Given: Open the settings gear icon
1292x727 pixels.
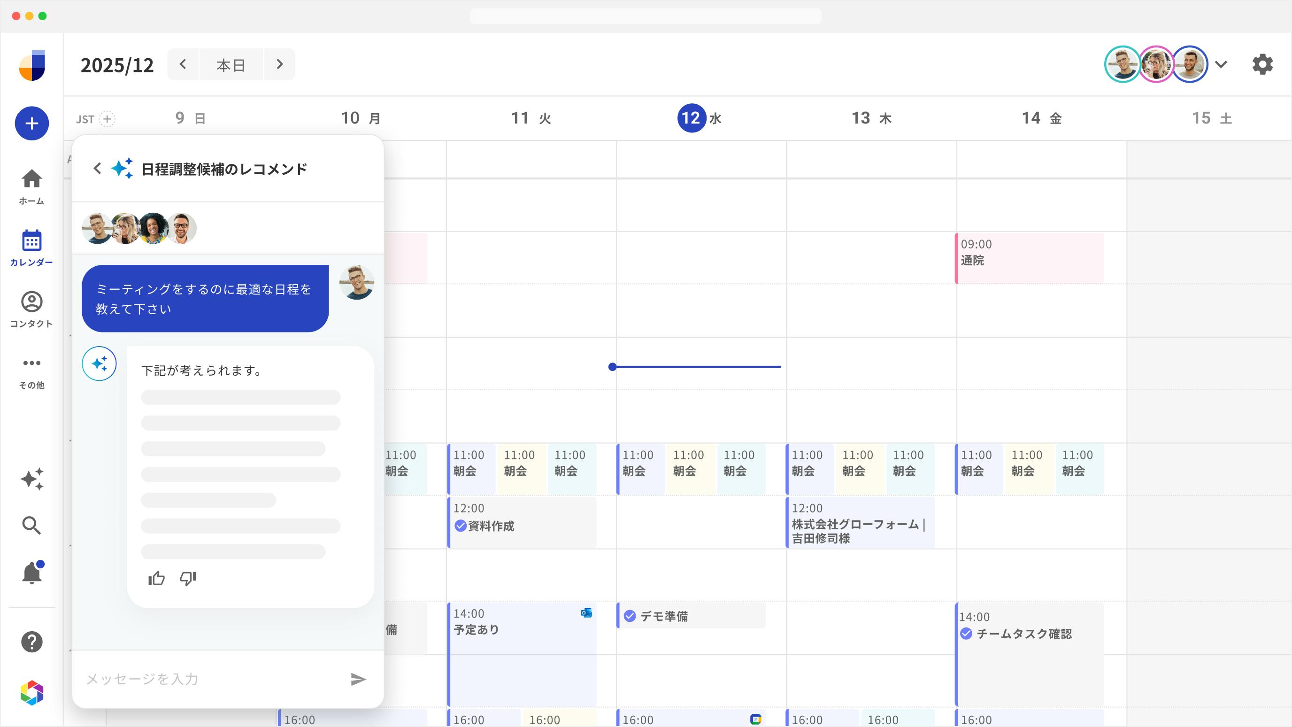Looking at the screenshot, I should click(x=1262, y=64).
